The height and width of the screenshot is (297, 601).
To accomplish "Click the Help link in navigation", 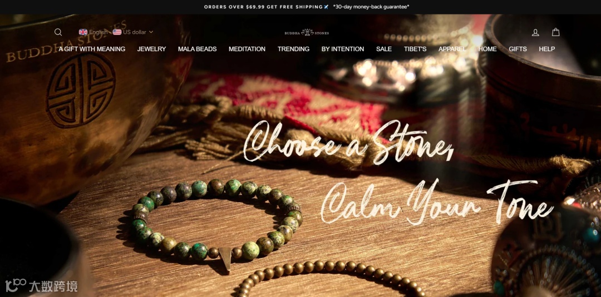I will (x=546, y=49).
